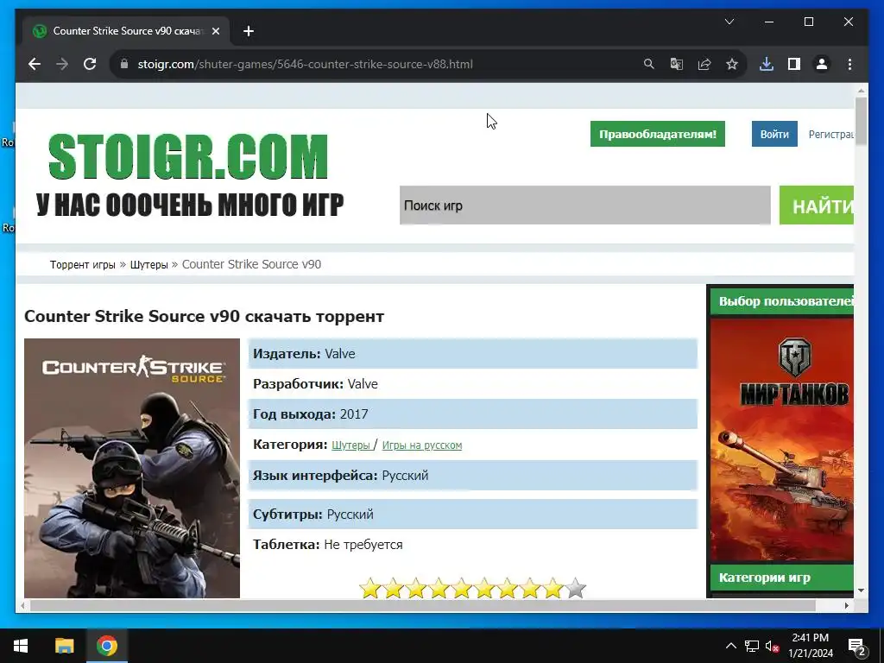
Task: Open the clock showing 2:41 PM
Action: pyautogui.click(x=810, y=646)
